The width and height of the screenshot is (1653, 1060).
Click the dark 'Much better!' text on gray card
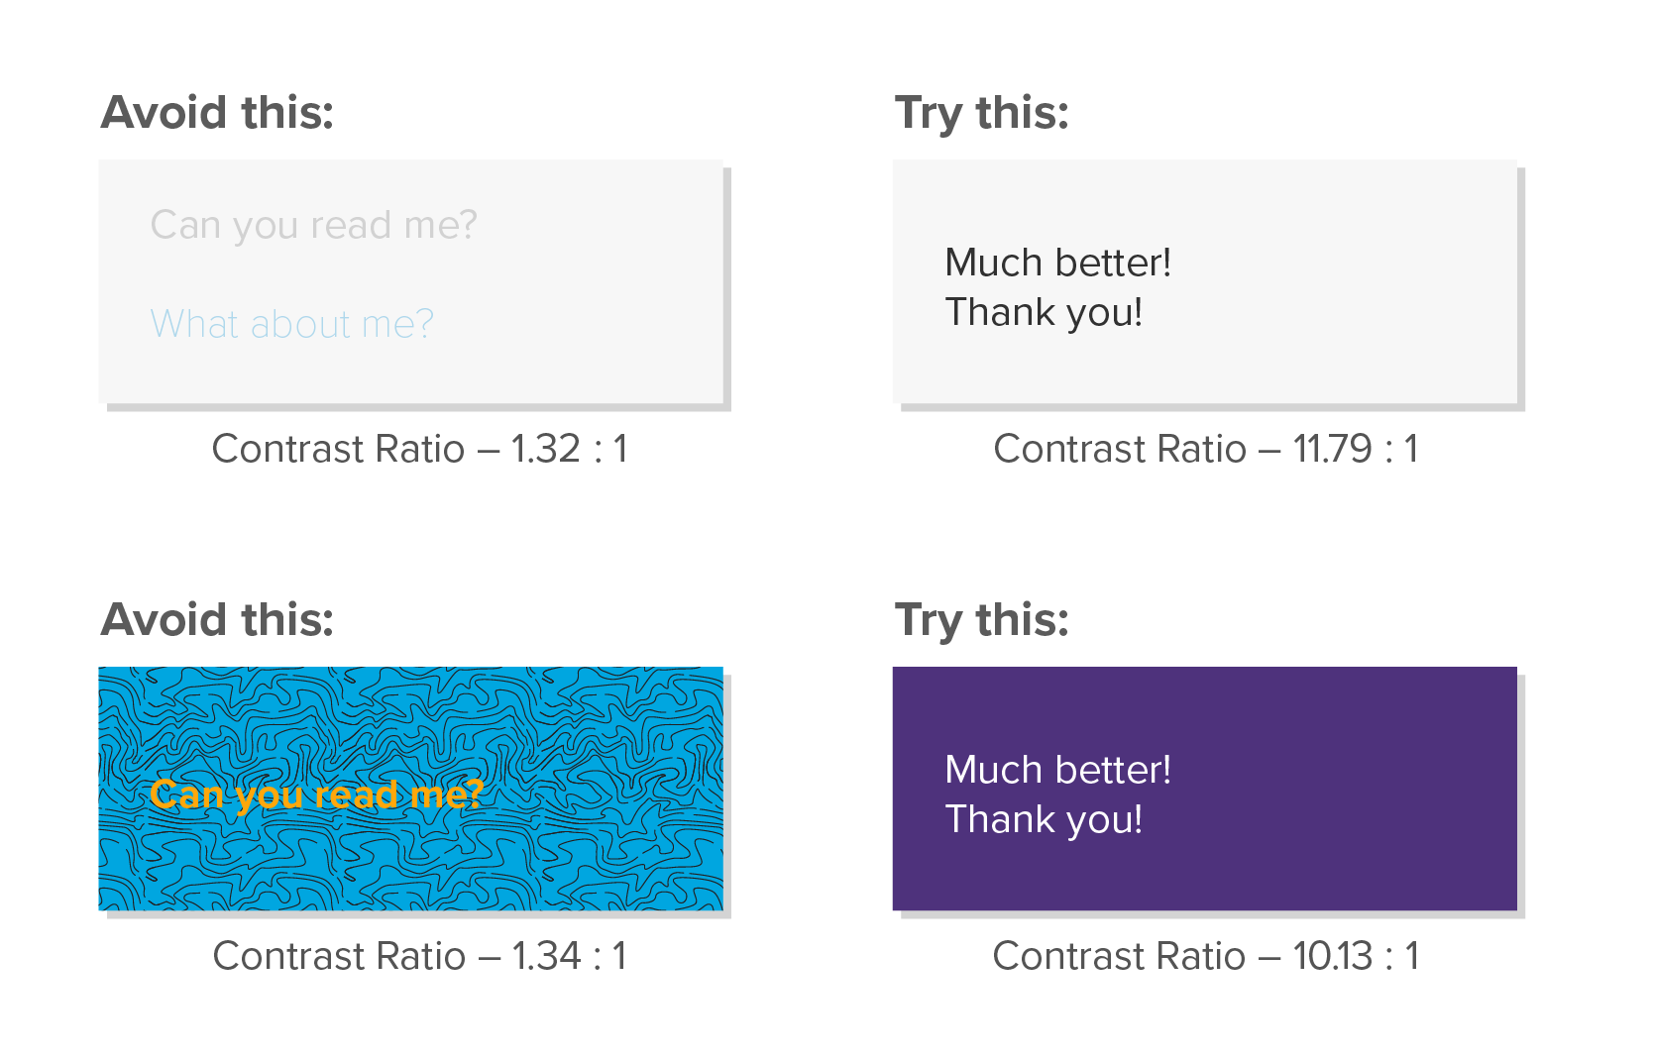[x=1057, y=263]
